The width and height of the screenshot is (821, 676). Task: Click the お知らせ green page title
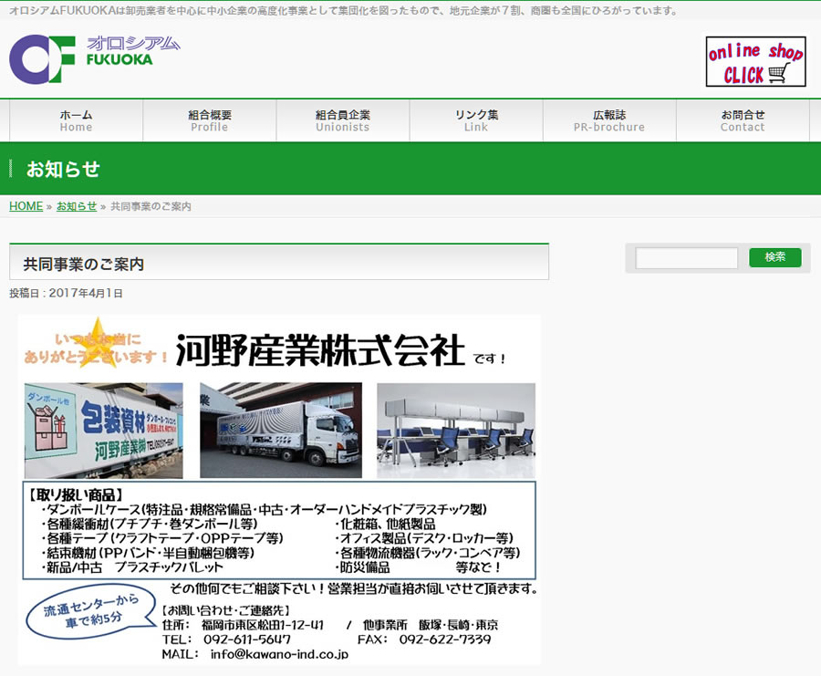click(63, 169)
